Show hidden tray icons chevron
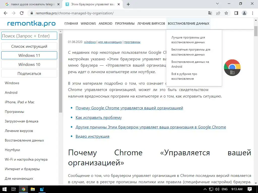258x193 pixels. tap(205, 189)
